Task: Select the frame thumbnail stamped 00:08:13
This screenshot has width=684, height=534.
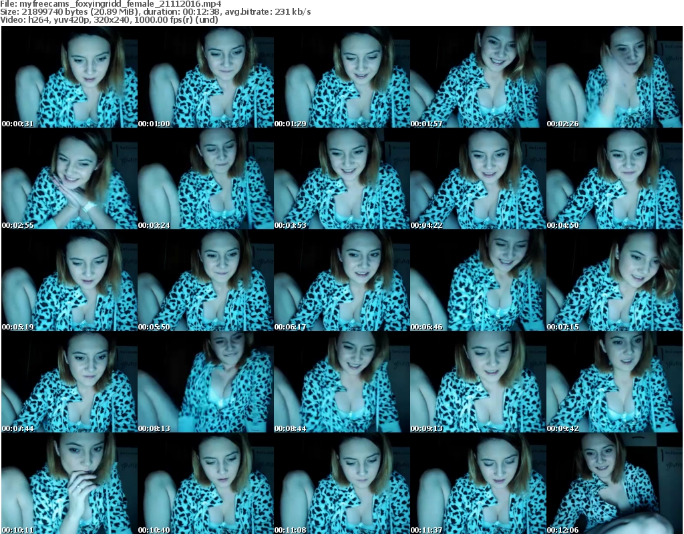Action: tap(206, 382)
